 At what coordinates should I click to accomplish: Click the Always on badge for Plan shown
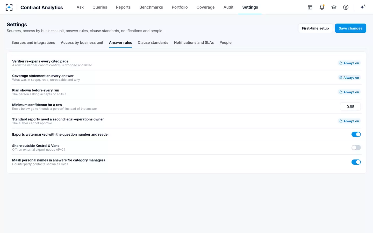[x=349, y=92]
